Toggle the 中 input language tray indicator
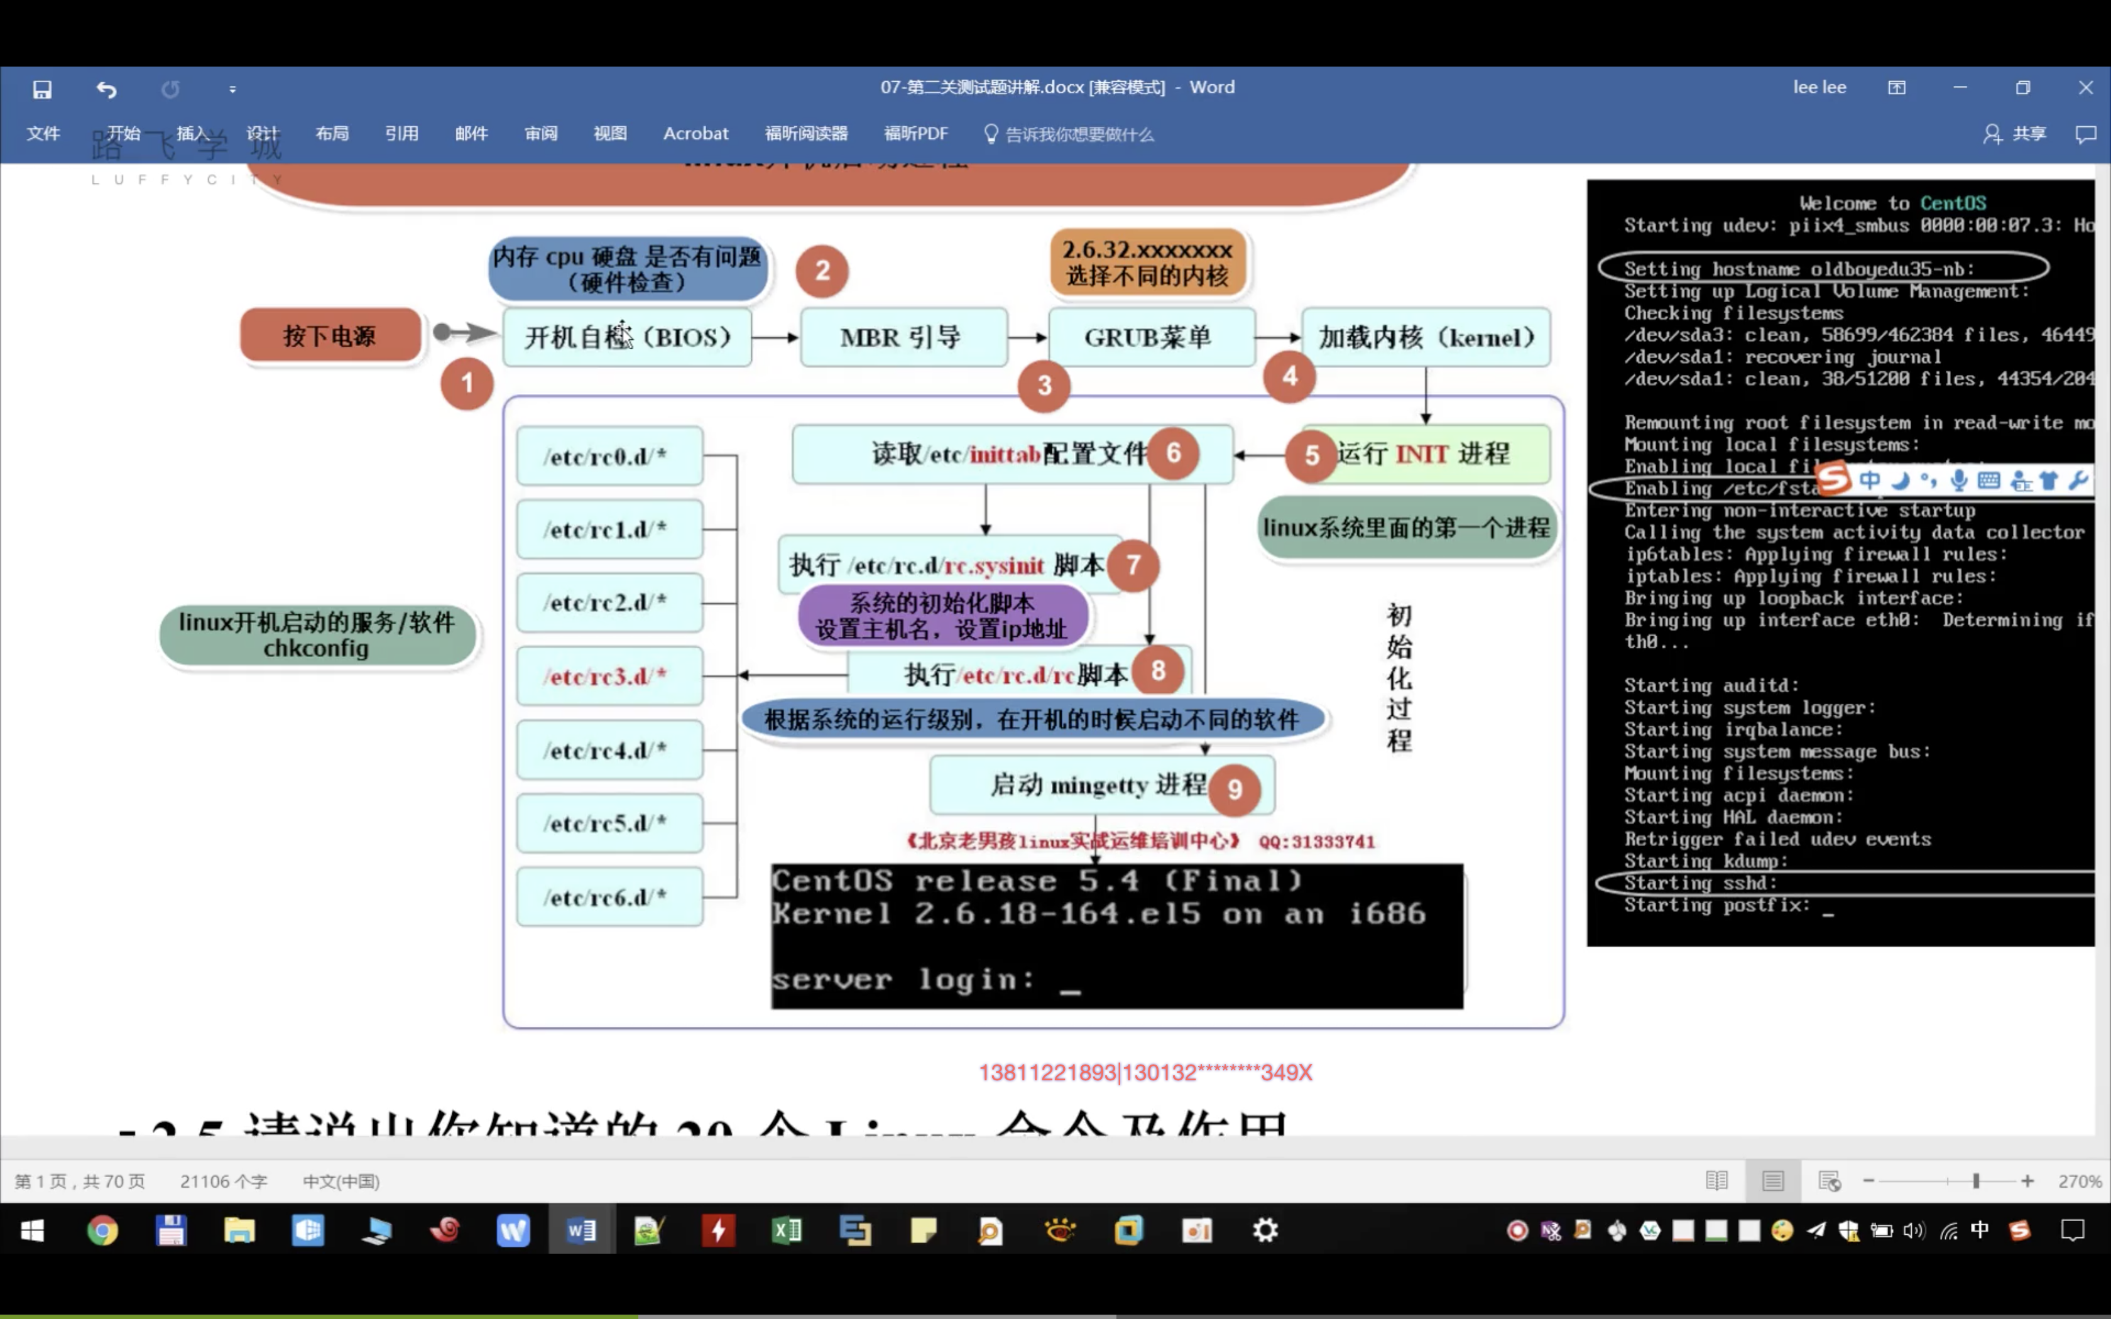The width and height of the screenshot is (2111, 1319). [x=1980, y=1230]
